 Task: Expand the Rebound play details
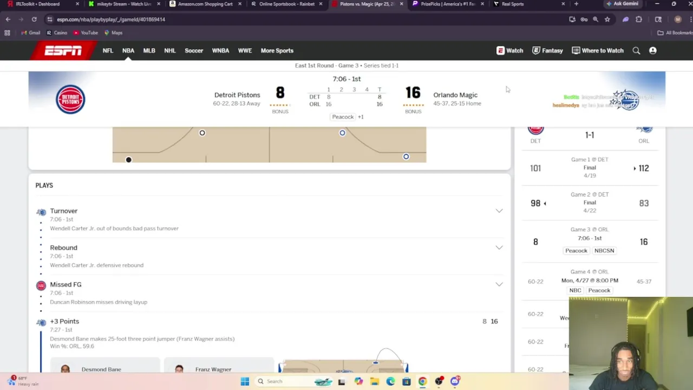pyautogui.click(x=499, y=248)
